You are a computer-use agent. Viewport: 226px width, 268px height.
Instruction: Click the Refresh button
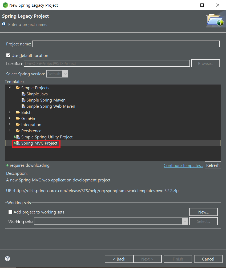[x=213, y=165]
